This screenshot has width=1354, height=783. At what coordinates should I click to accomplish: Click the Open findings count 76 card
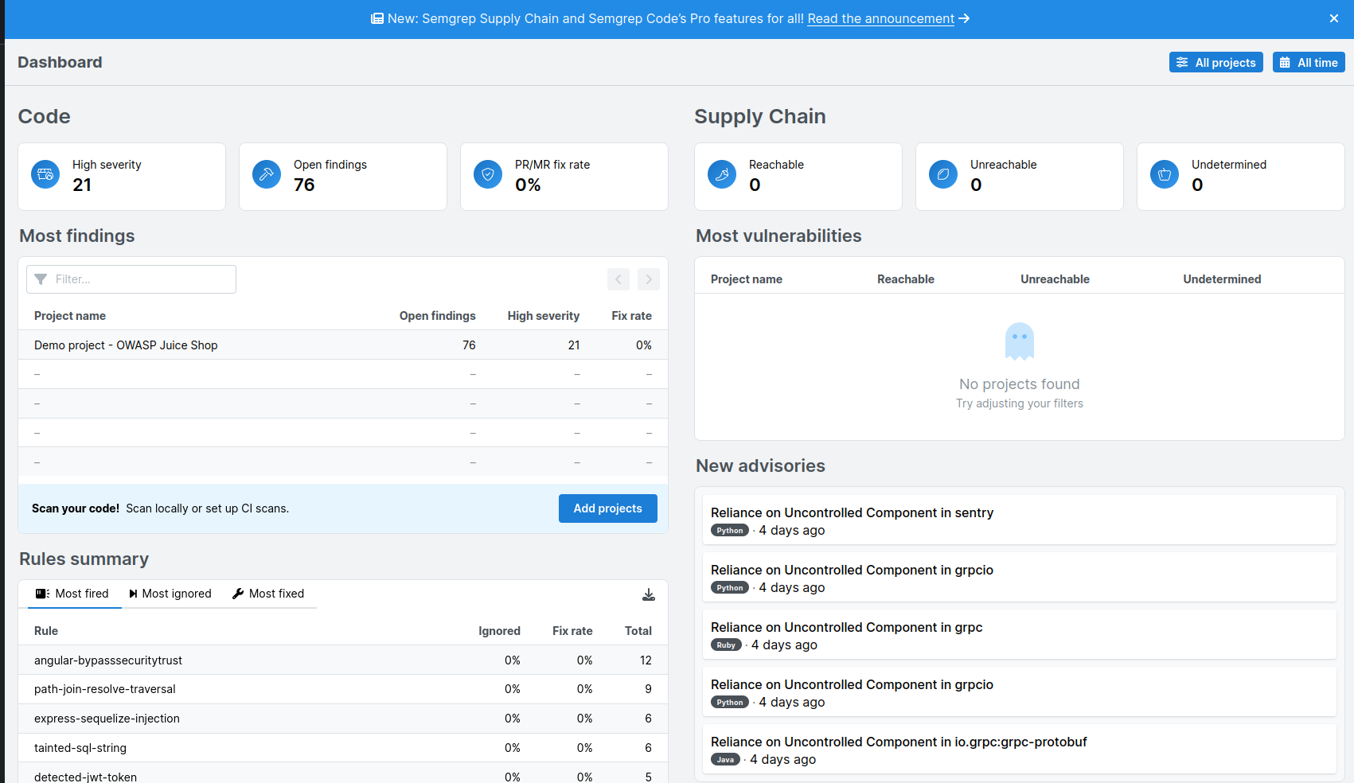(343, 177)
